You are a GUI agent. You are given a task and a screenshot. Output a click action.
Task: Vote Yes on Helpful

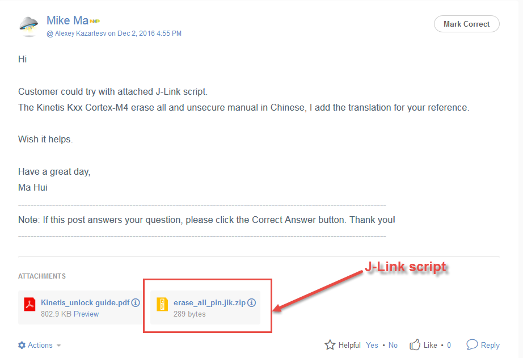pyautogui.click(x=372, y=345)
